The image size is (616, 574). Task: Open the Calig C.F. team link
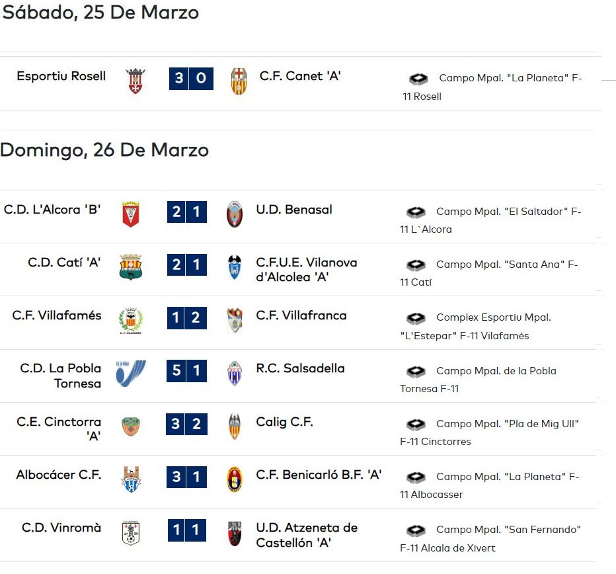pyautogui.click(x=284, y=422)
